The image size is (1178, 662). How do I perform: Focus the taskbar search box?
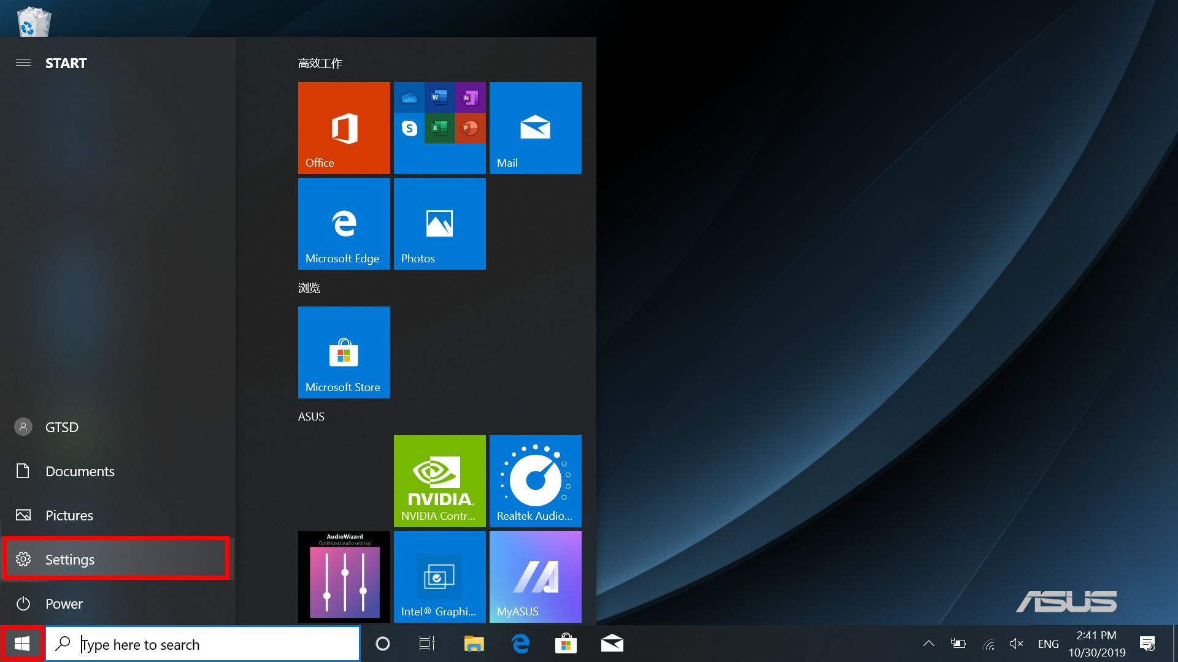(x=203, y=644)
